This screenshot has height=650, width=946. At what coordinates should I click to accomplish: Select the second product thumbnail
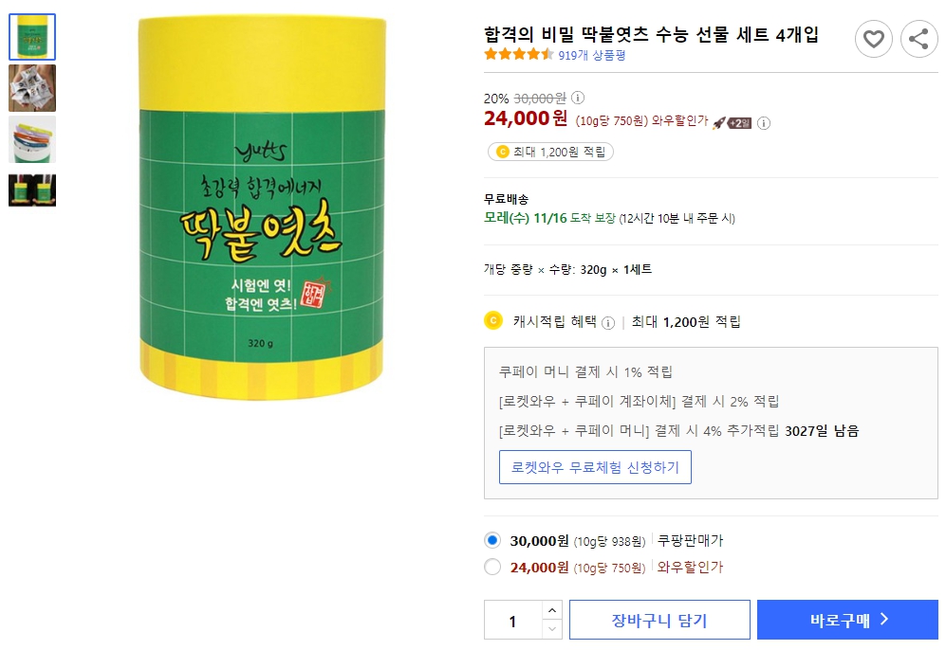coord(31,86)
